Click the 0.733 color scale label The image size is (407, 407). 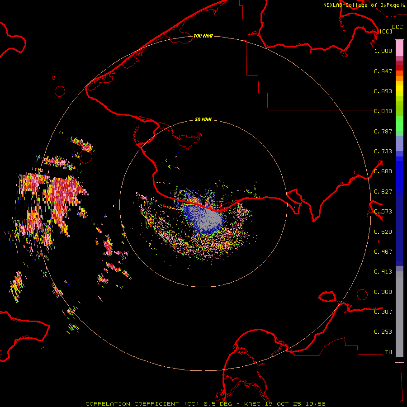383,151
